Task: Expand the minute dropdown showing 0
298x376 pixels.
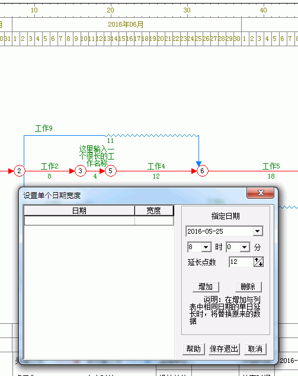Action: click(245, 247)
